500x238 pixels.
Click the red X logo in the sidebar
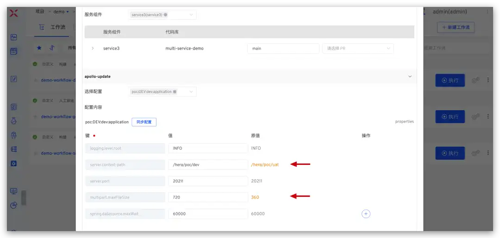[14, 13]
